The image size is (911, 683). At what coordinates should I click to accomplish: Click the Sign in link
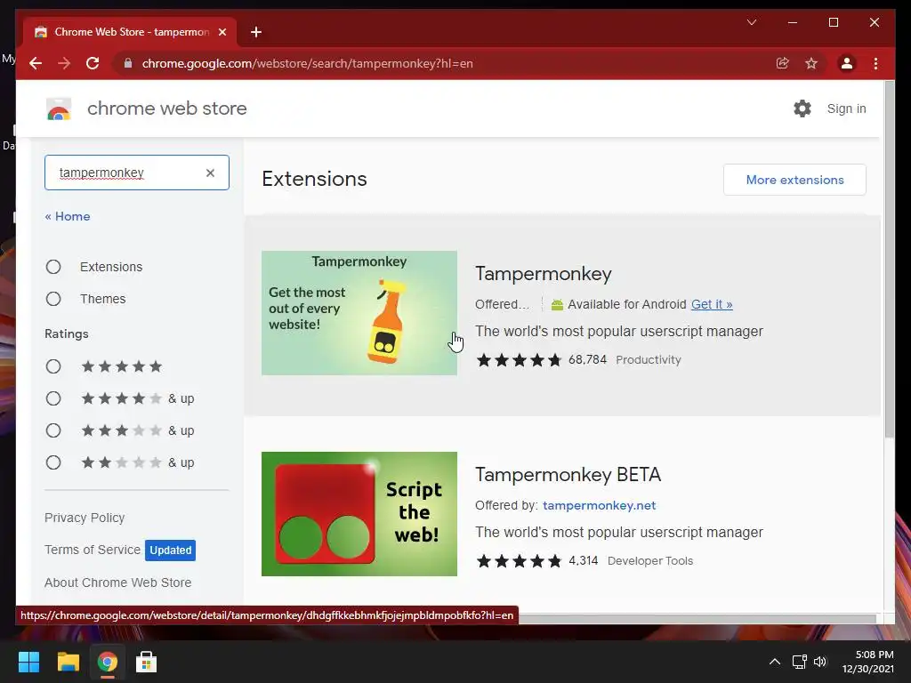click(x=846, y=108)
